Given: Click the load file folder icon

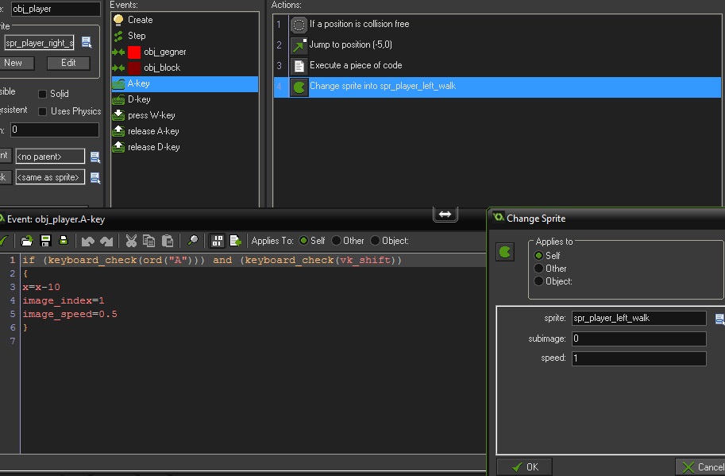Looking at the screenshot, I should click(x=27, y=241).
